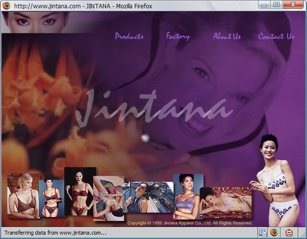The image size is (307, 239).
Task: Open the Products page
Action: [x=129, y=36]
